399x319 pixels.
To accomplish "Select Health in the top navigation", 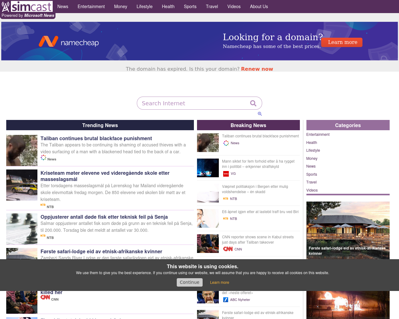I will click(168, 7).
